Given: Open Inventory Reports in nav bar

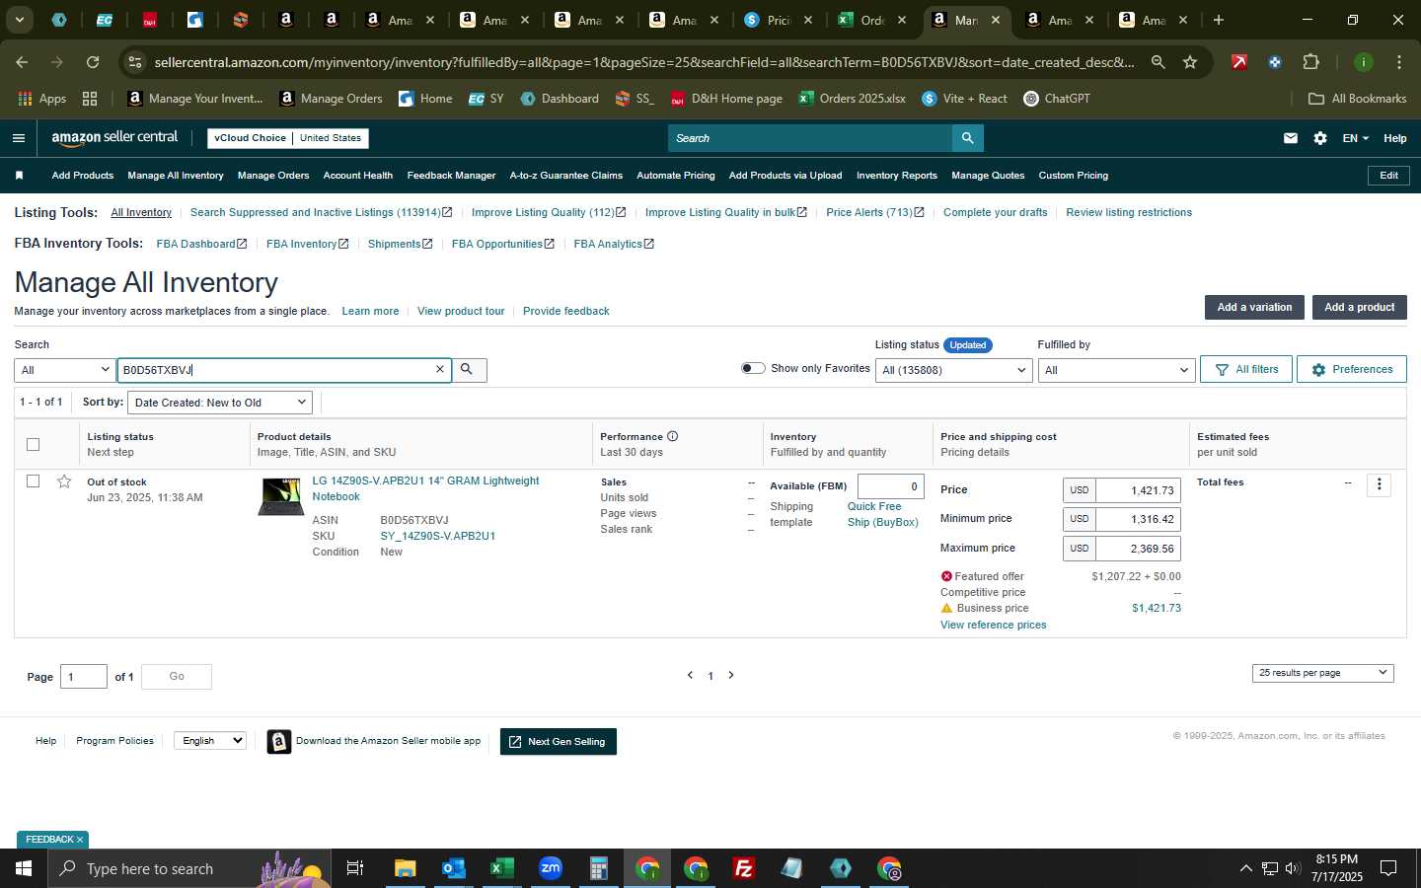Looking at the screenshot, I should tap(897, 176).
